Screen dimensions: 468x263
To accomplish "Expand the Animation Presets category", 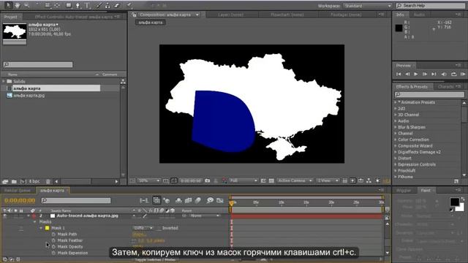I will click(396, 102).
